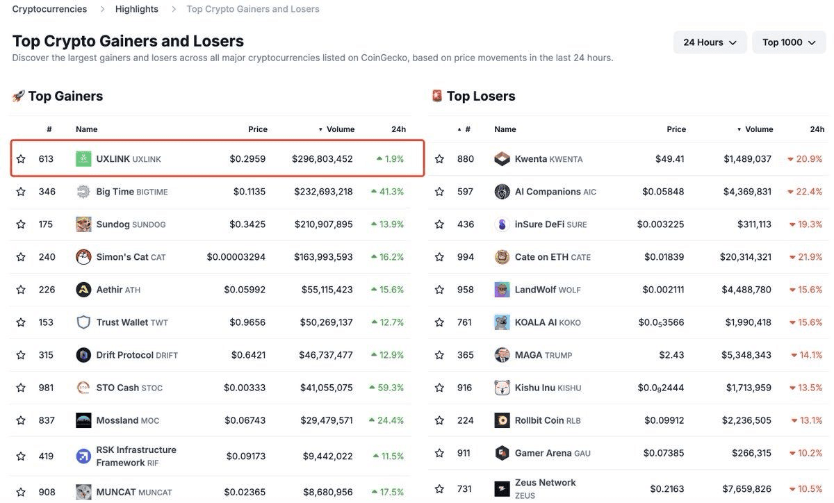Click the Drift Protocol coin logo
This screenshot has height=503, width=834.
[x=83, y=355]
